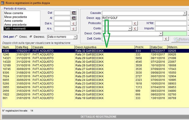The height and width of the screenshot is (120, 189).
Task: Select Anno corrente period
Action: (x=22, y=21)
